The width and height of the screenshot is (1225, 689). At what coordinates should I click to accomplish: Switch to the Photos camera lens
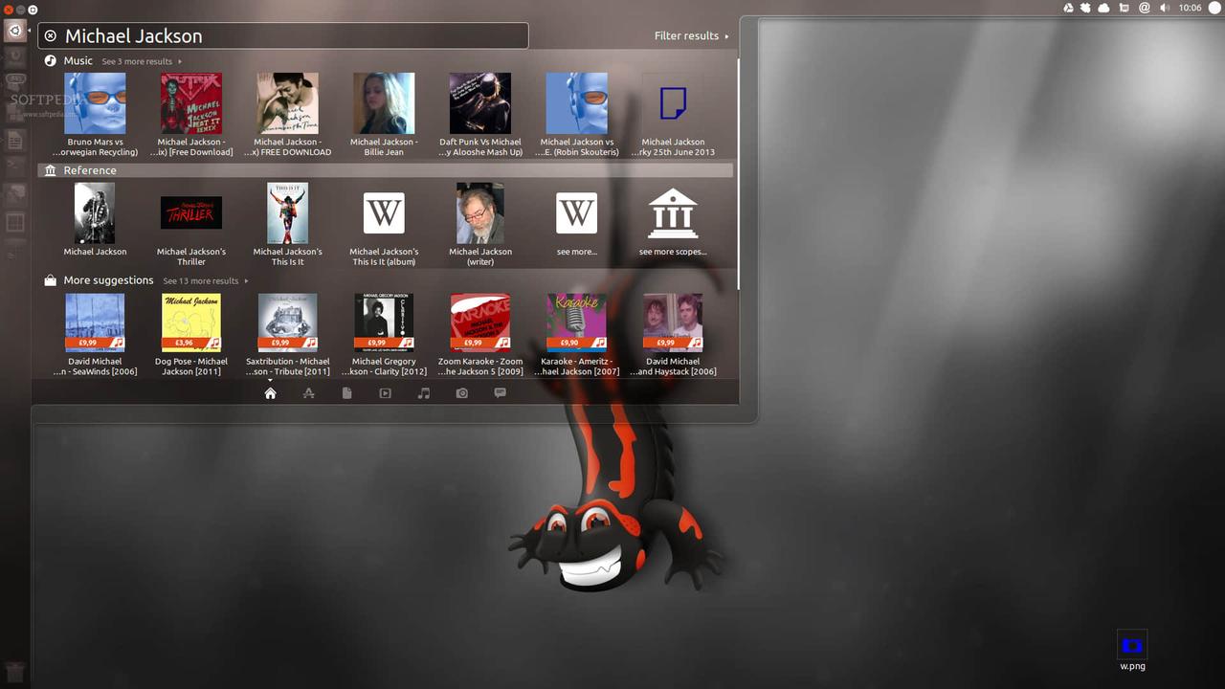461,393
